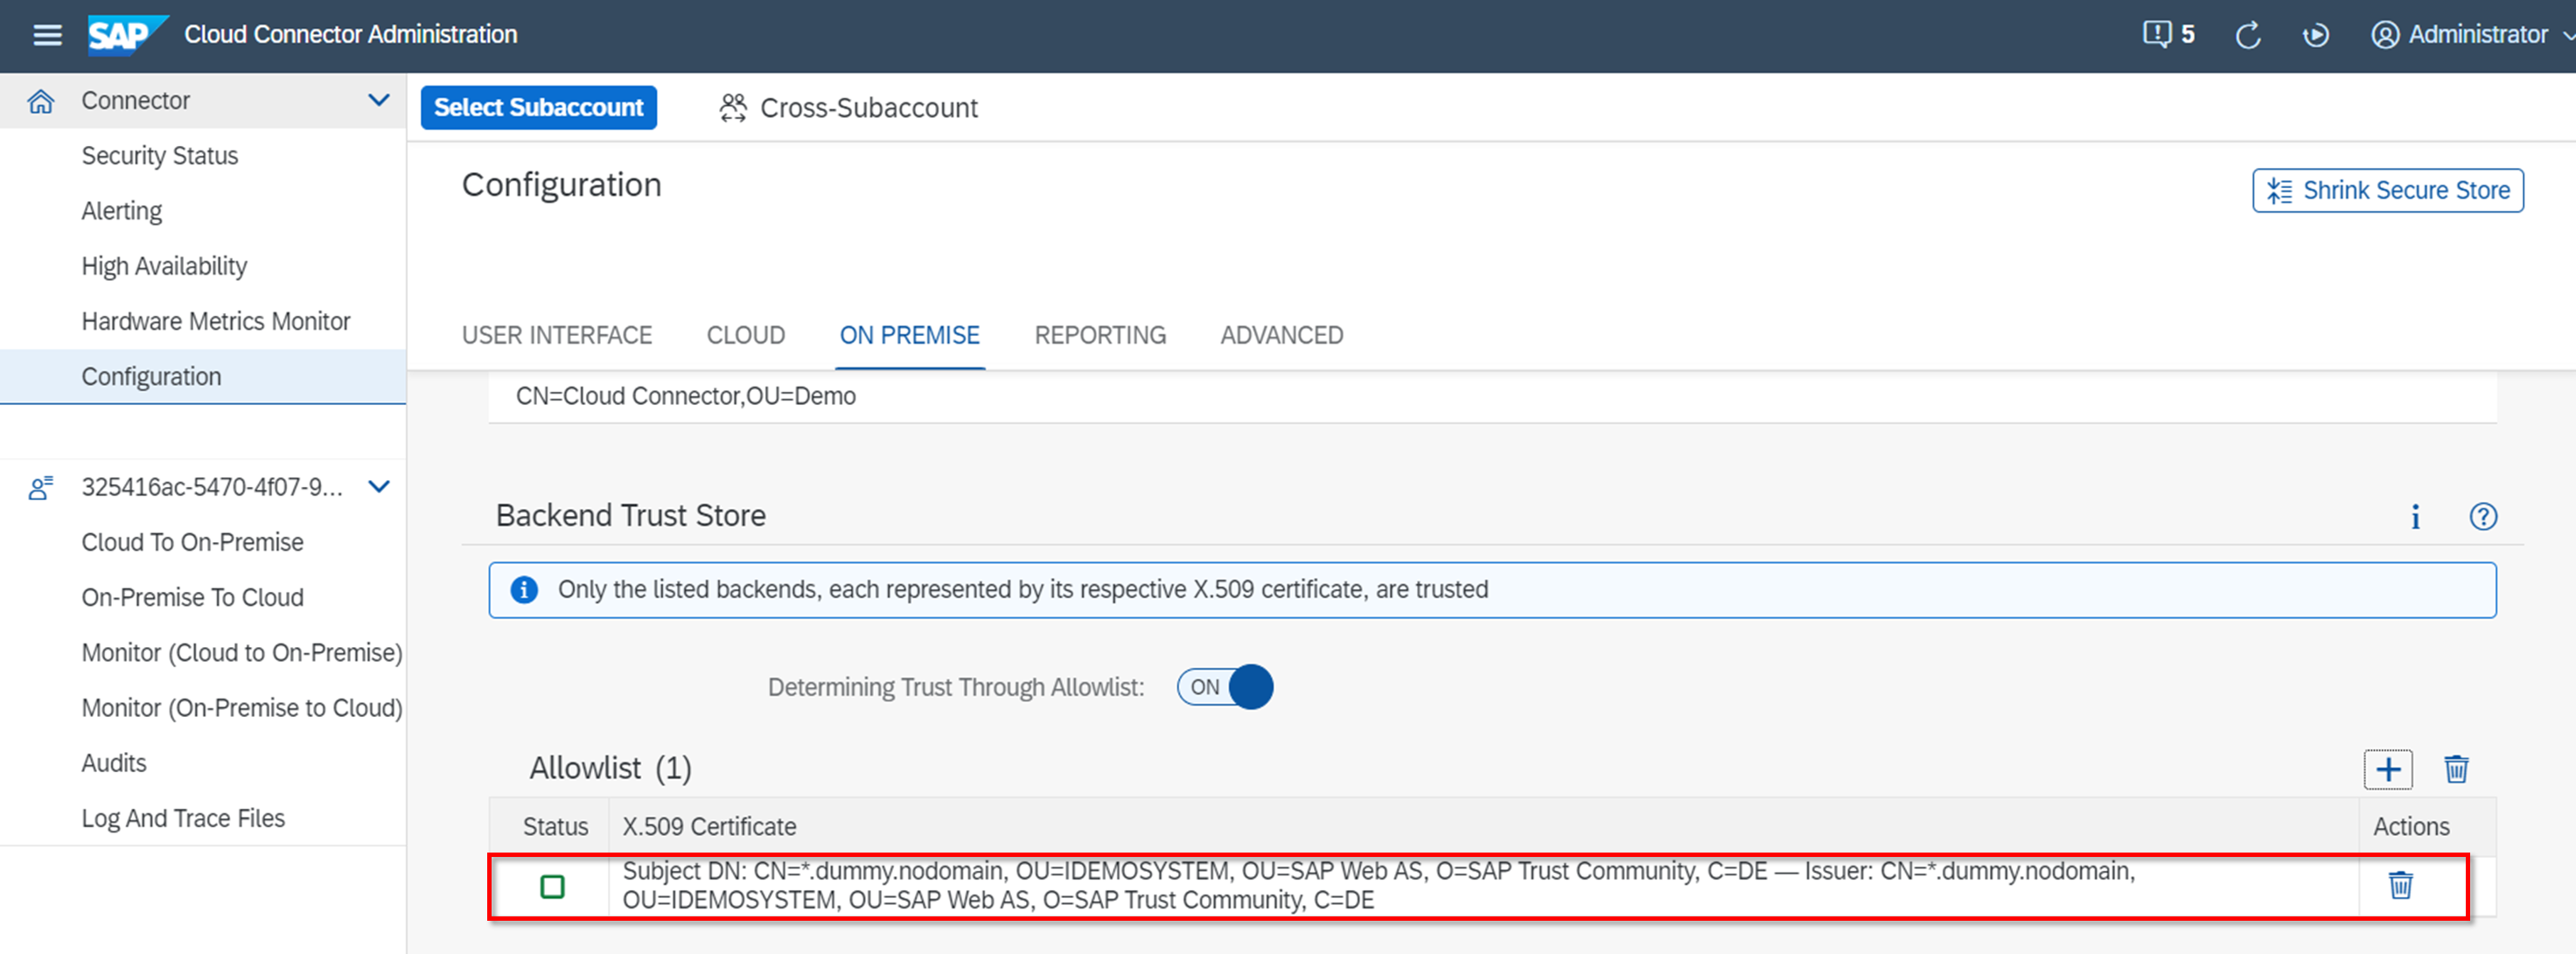Toggle Determining Trust Through Allowlist switch
This screenshot has width=2576, height=954.
(x=1224, y=687)
